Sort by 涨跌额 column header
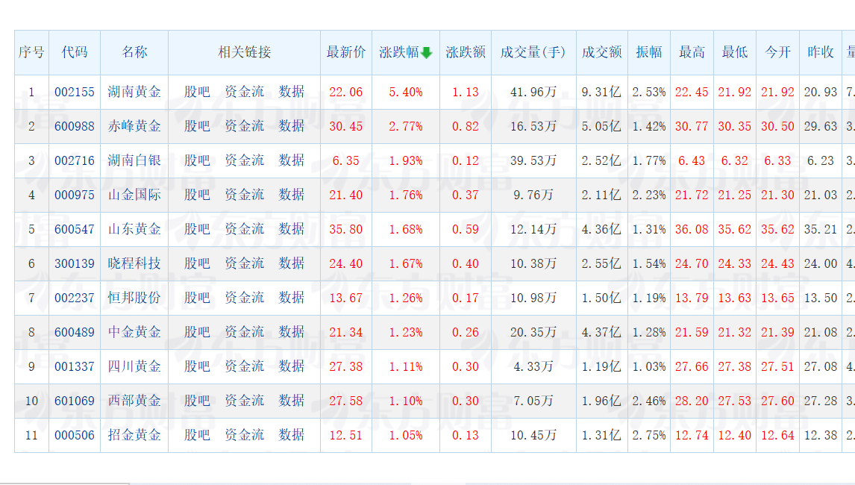855x485 pixels. point(465,52)
